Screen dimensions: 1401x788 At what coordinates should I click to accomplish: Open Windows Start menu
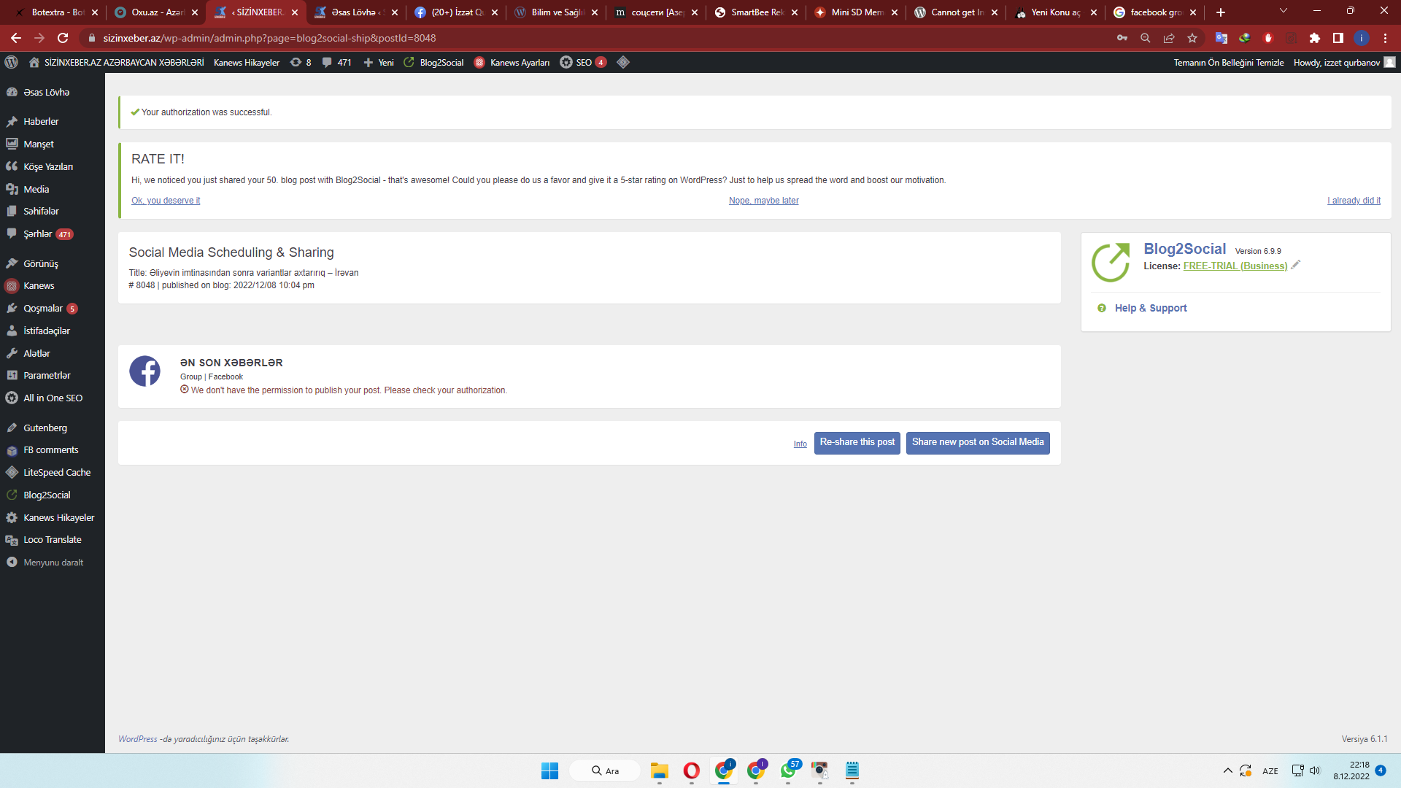[549, 770]
